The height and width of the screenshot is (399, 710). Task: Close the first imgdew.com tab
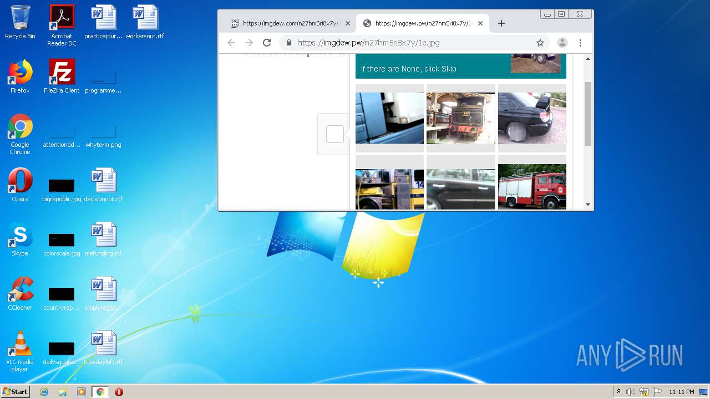pos(348,23)
